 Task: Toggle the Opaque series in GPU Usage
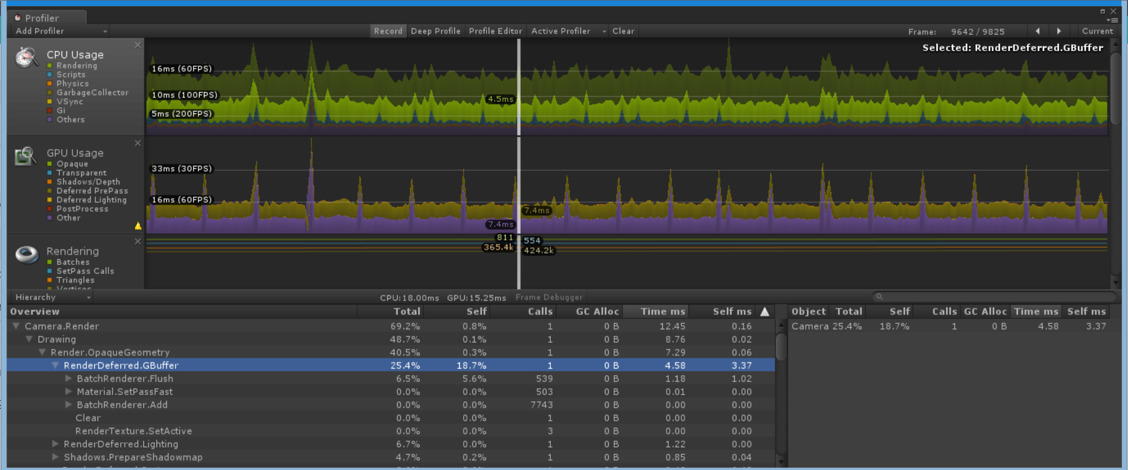(x=50, y=164)
